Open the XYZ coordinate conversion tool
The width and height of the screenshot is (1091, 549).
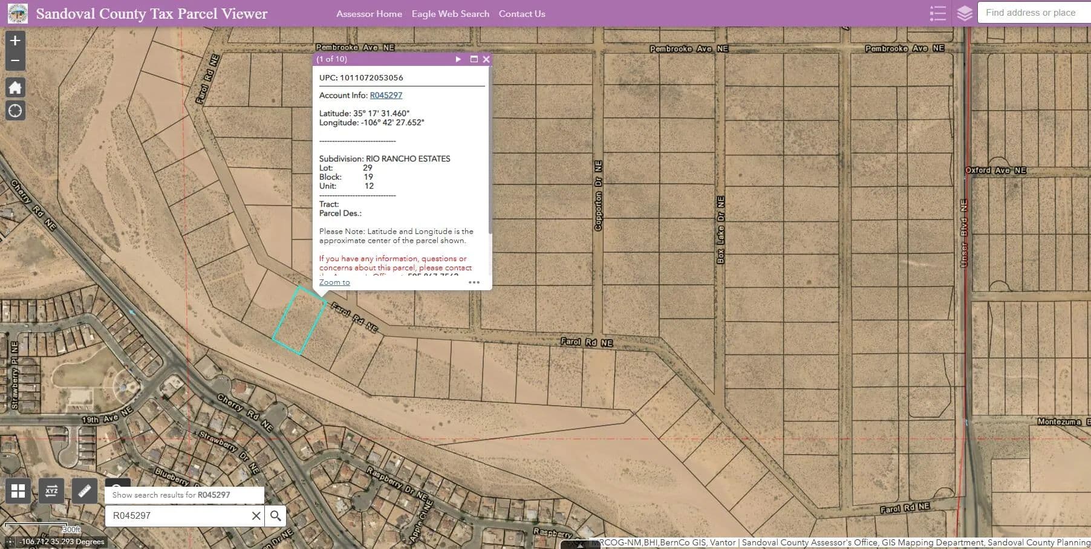(x=51, y=491)
